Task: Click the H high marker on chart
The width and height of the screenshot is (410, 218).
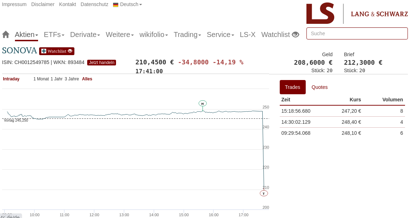Action: (x=203, y=103)
